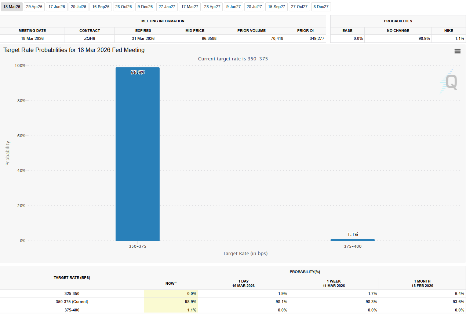The image size is (466, 314).
Task: Open the chart options hamburger menu
Action: click(457, 51)
